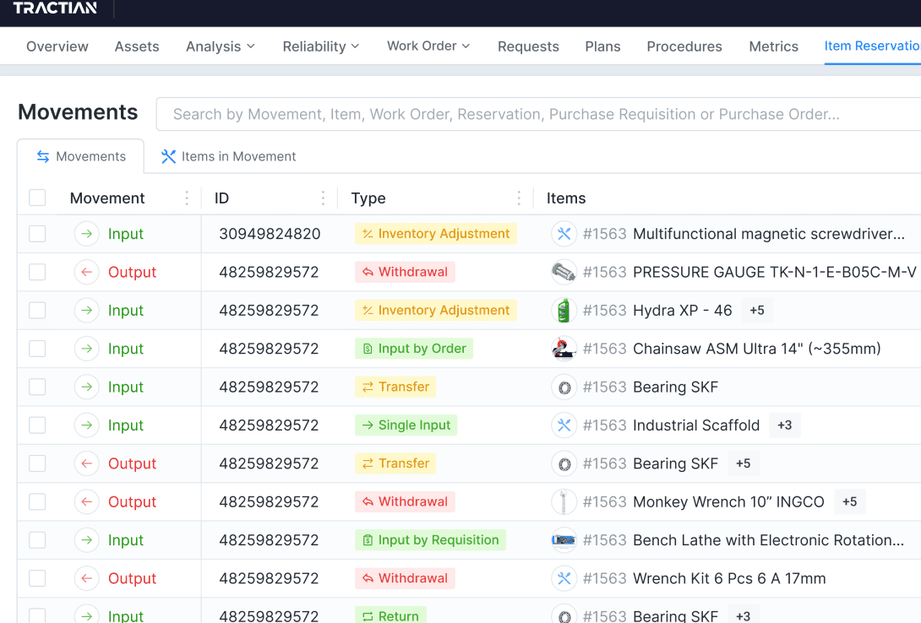
Task: Toggle the select-all checkbox in table header
Action: pos(37,198)
